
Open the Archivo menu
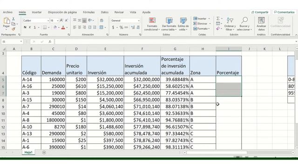(x=8, y=12)
